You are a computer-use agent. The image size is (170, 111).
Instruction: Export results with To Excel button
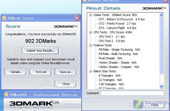[41, 72]
